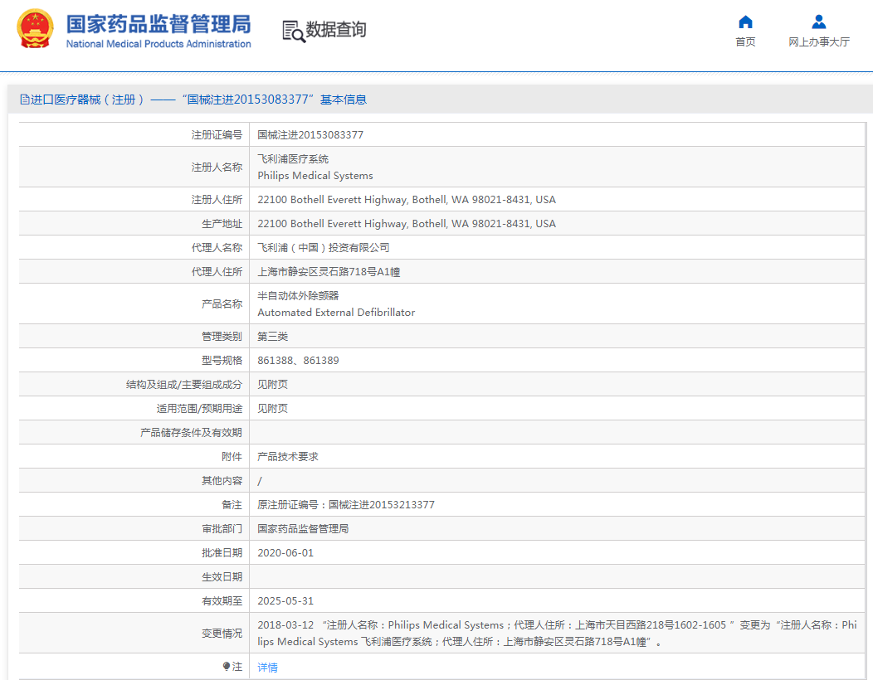Screen dimensions: 873x680
Task: Click 飞利浦医疗系统 registrant text
Action: (293, 159)
